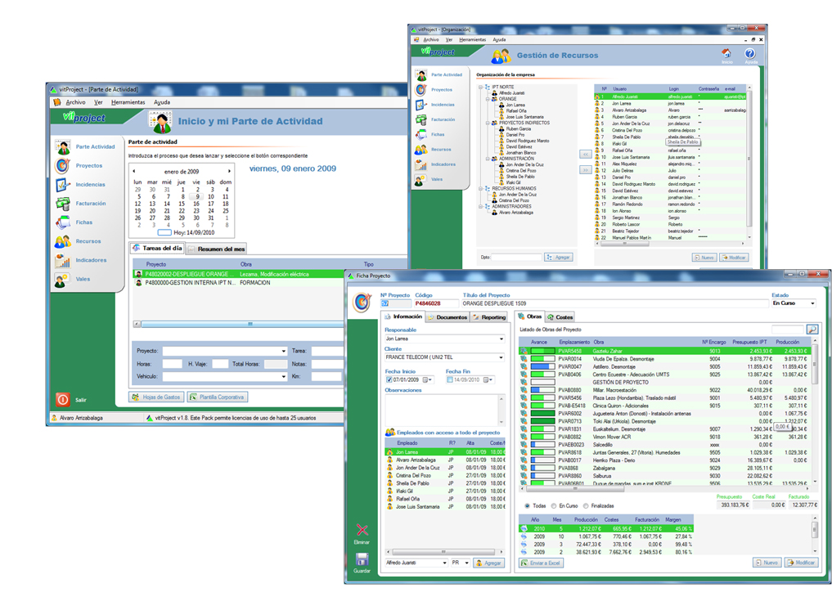Open Facturación icon in Parte de Actividad window
Image resolution: width=832 pixels, height=597 pixels.
click(63, 204)
